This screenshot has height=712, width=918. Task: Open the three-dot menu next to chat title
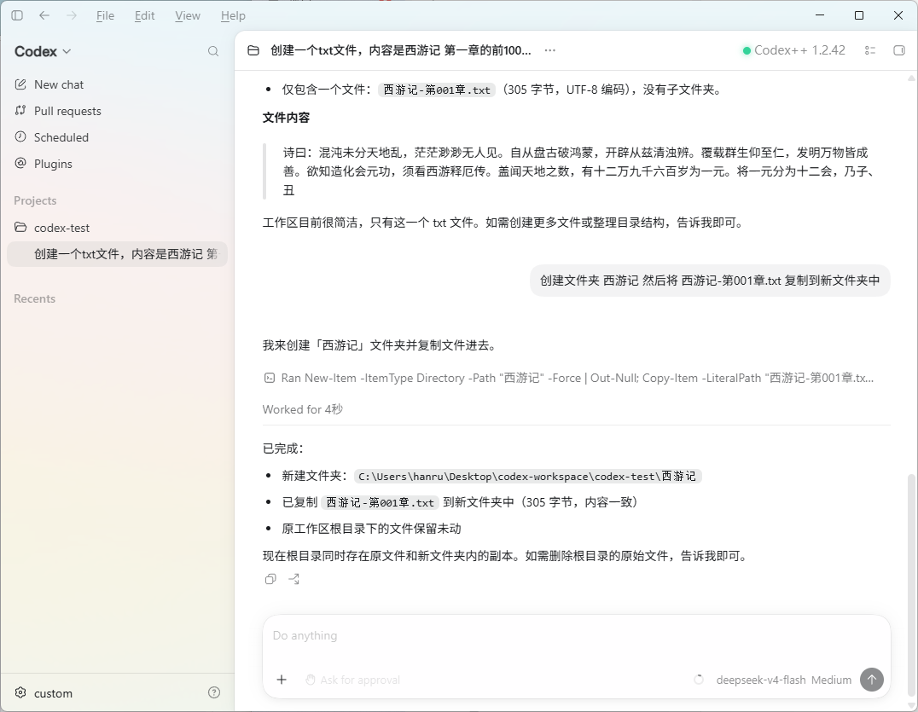[x=549, y=50]
